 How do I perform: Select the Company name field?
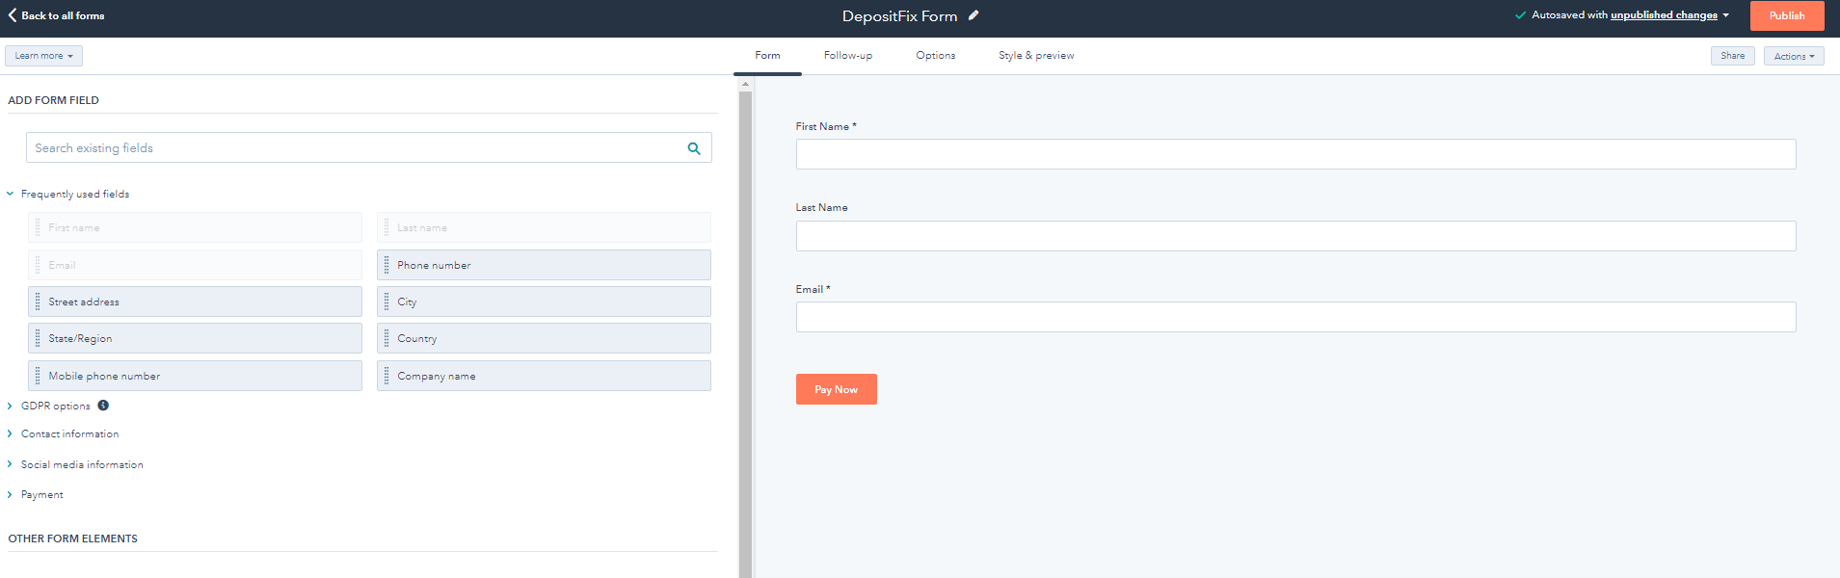544,376
